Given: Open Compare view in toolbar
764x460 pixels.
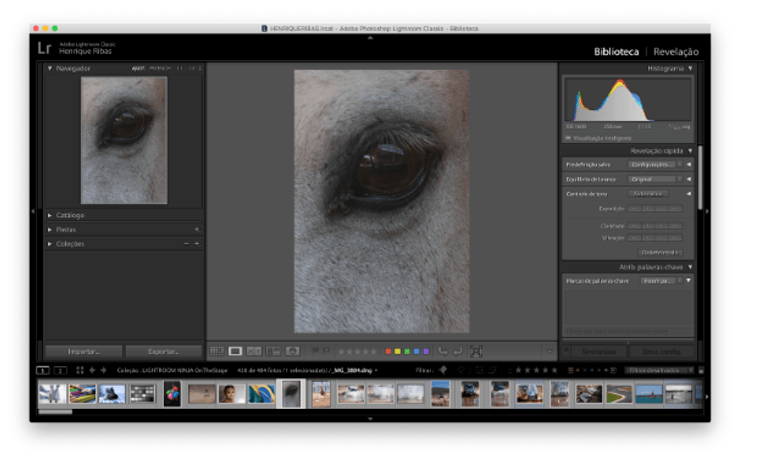Looking at the screenshot, I should (254, 351).
